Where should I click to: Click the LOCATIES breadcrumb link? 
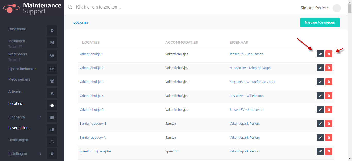81,23
